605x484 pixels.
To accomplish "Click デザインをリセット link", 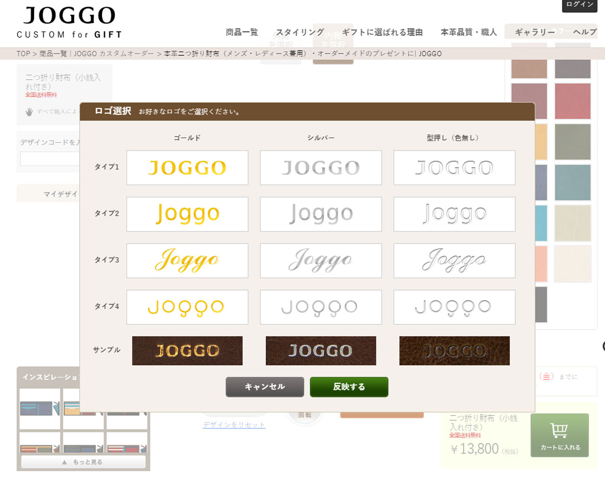I will pos(234,424).
